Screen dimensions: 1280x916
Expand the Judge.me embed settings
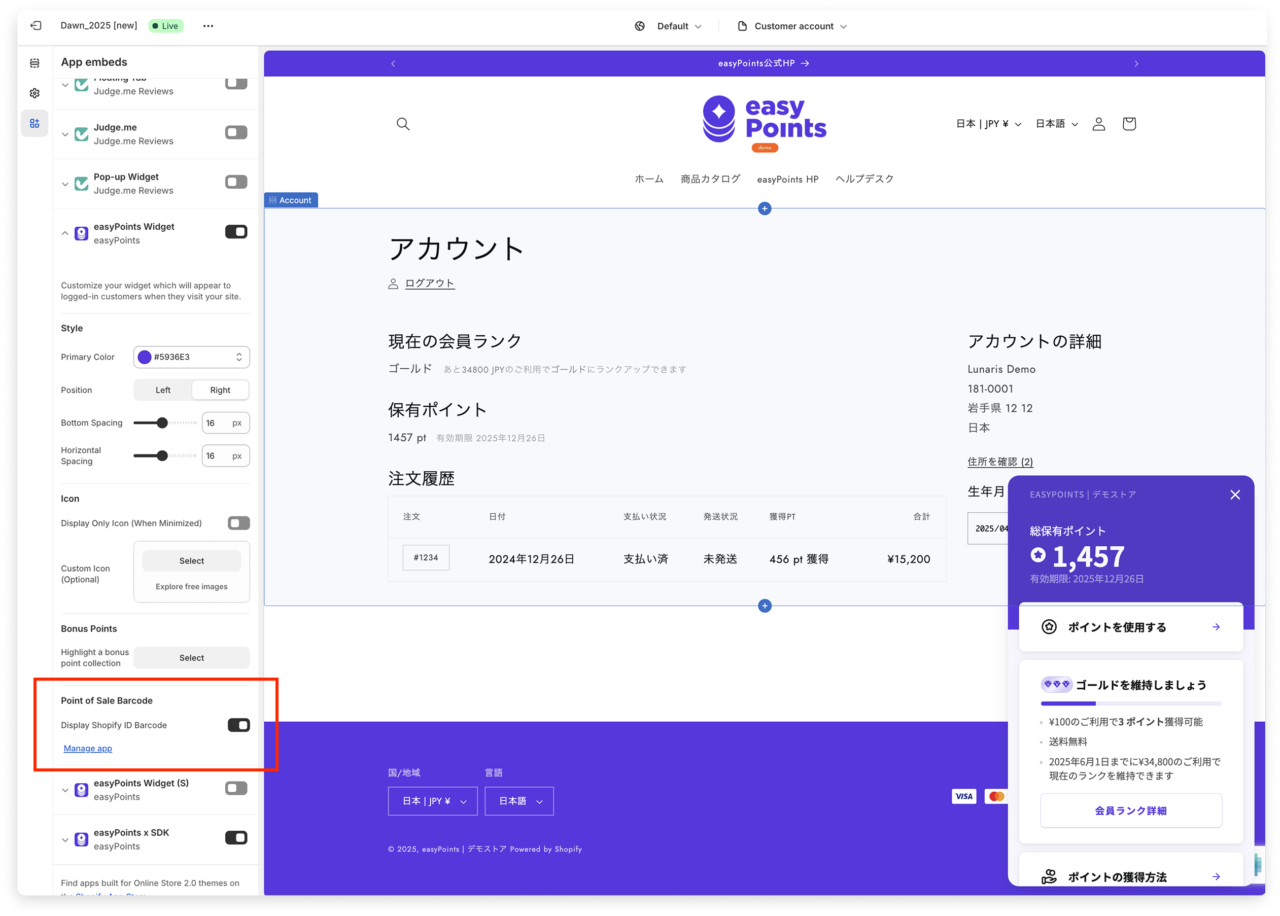click(x=65, y=134)
